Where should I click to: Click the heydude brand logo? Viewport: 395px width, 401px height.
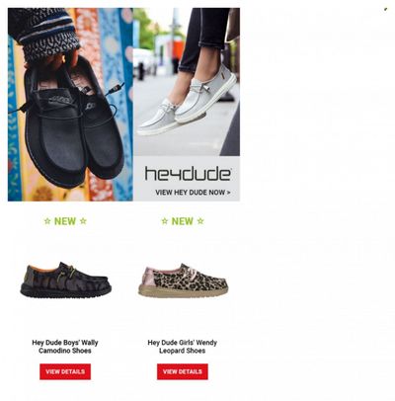coord(188,174)
